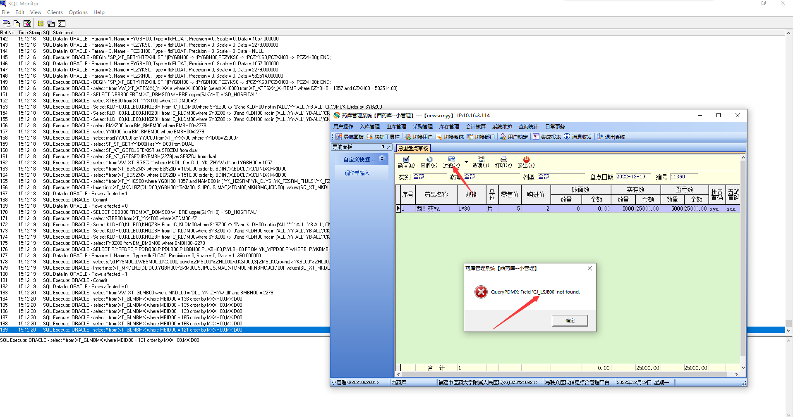Open the 系统维护 menu
The width and height of the screenshot is (793, 417).
click(x=502, y=127)
